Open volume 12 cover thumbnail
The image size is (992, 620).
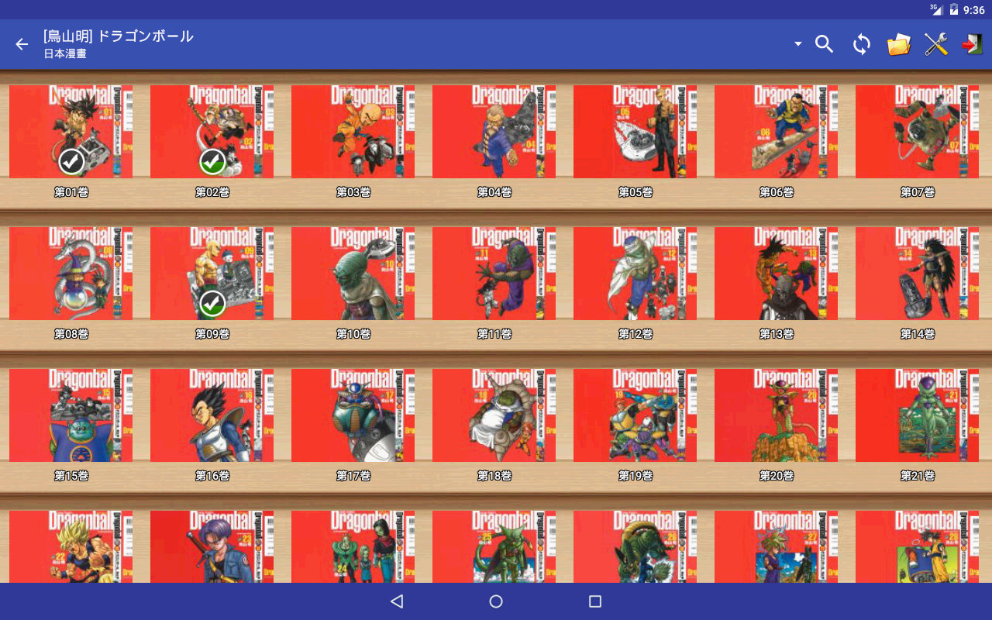pyautogui.click(x=635, y=274)
